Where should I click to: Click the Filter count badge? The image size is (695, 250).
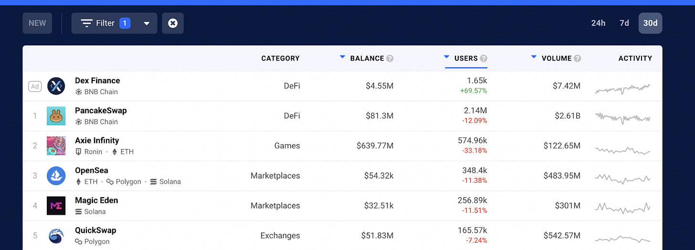click(125, 23)
